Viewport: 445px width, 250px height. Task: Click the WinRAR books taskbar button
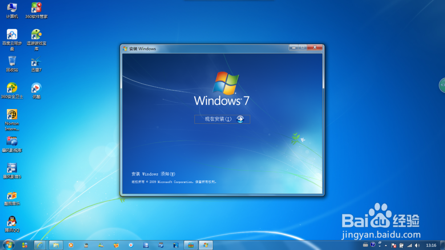[x=191, y=245]
